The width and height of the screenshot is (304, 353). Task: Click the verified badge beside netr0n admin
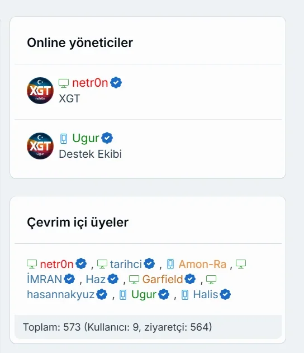[x=116, y=83]
